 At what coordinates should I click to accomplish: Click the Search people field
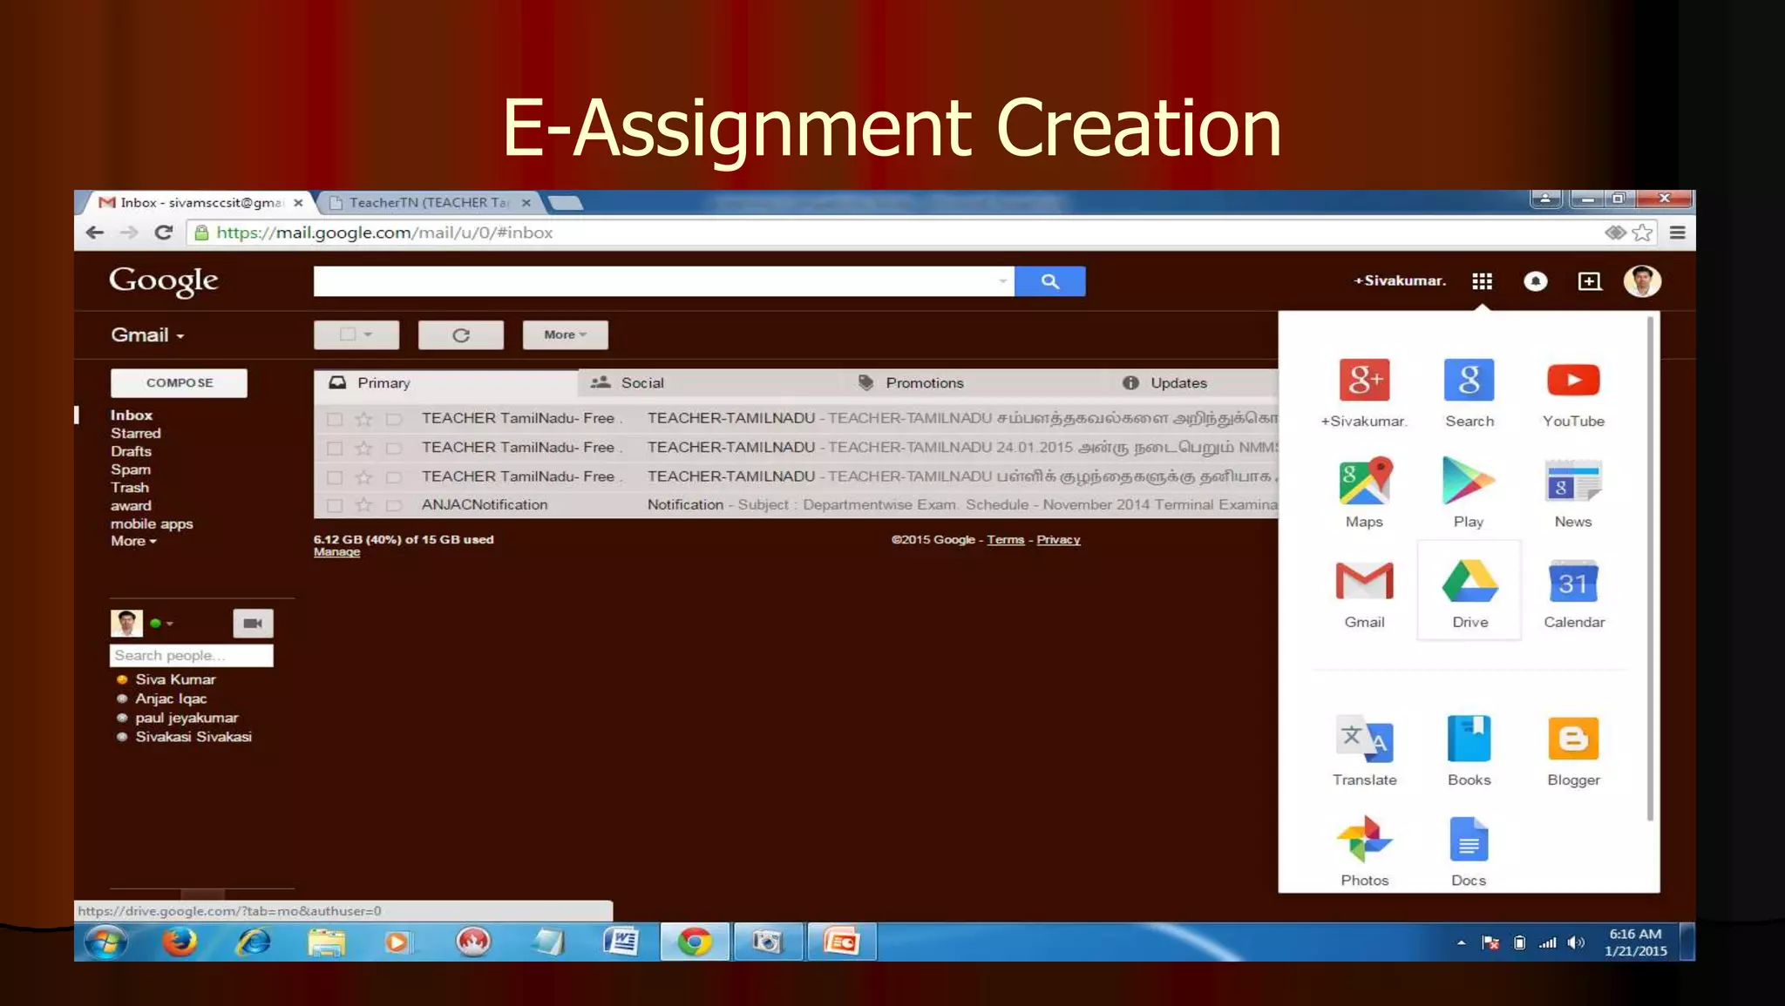coord(192,656)
